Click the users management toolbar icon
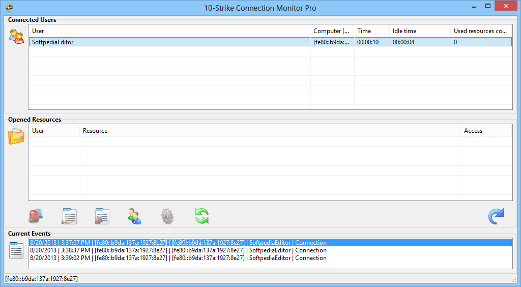Image resolution: width=521 pixels, height=287 pixels. [134, 216]
